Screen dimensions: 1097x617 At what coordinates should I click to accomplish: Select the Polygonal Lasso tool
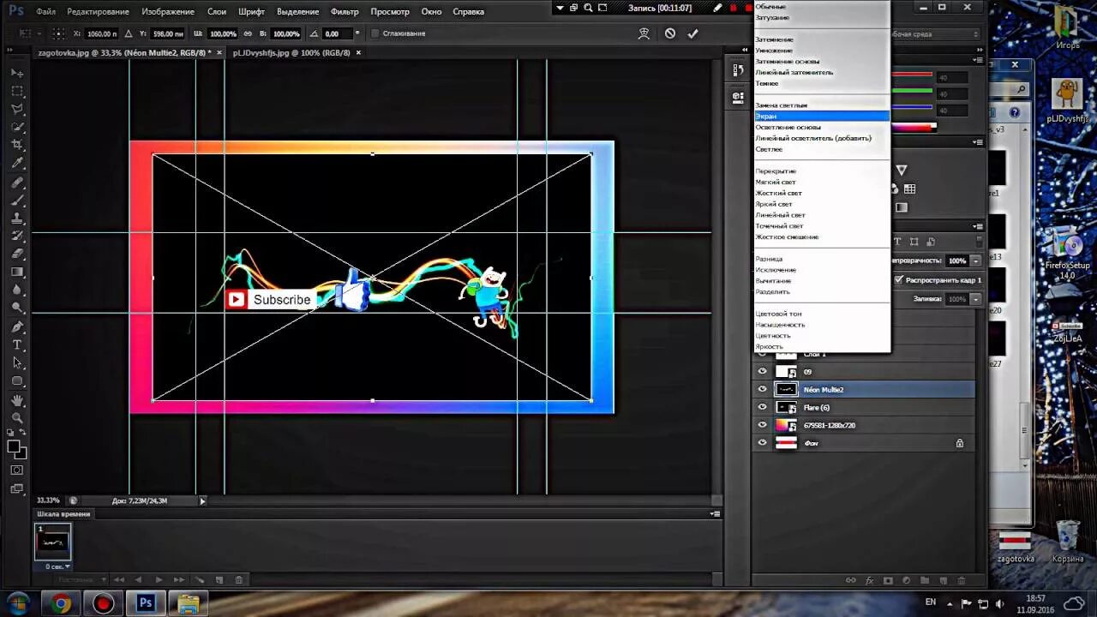click(17, 109)
